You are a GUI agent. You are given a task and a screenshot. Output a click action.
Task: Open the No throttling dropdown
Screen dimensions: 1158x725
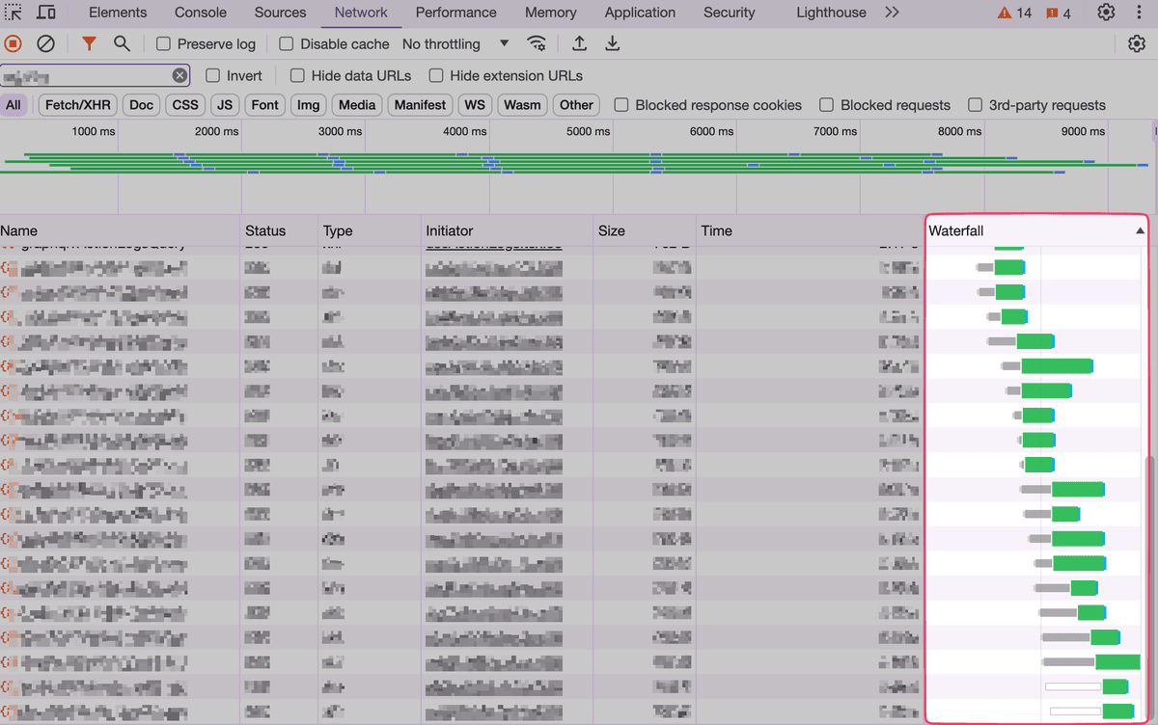(455, 44)
